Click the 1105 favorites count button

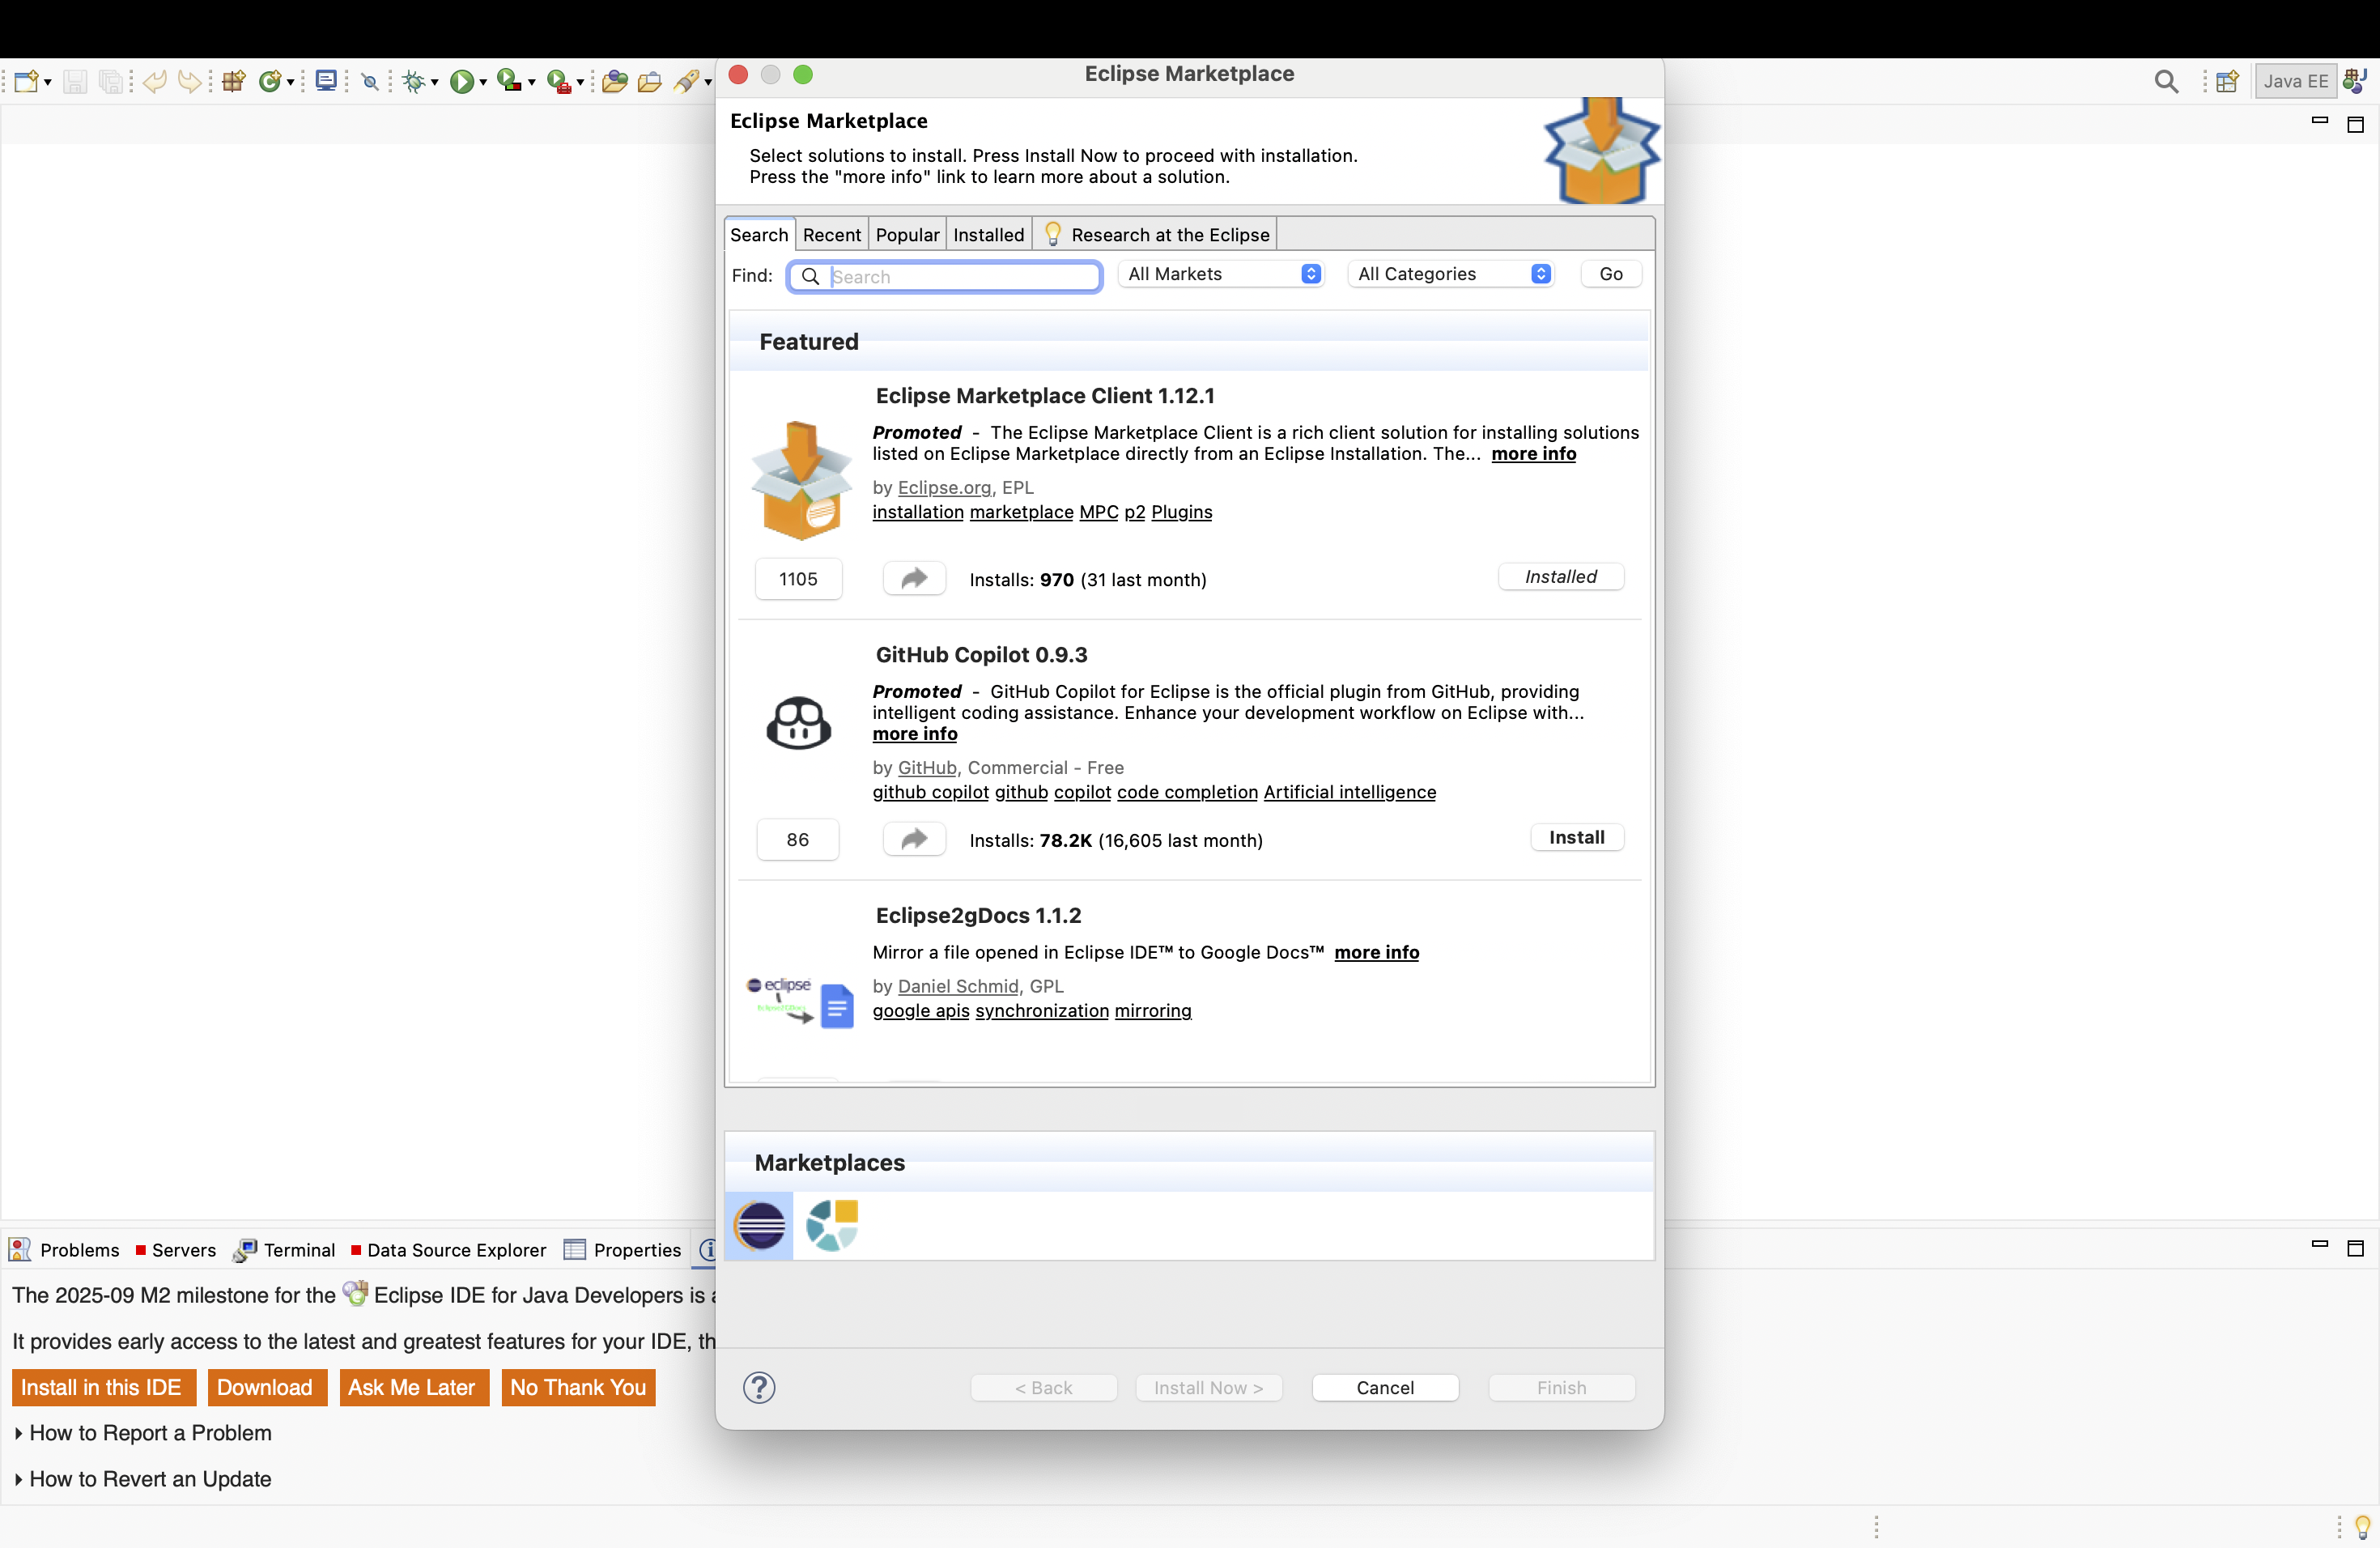click(798, 580)
